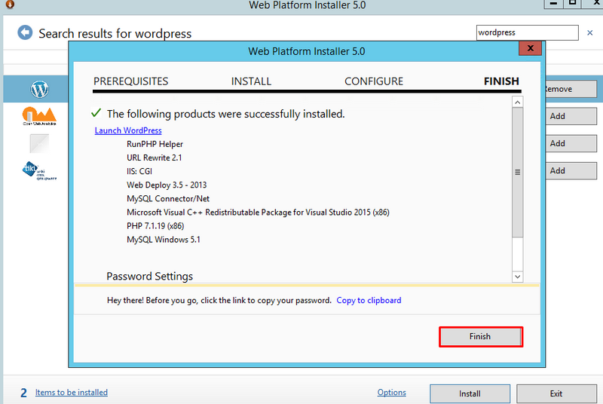The width and height of the screenshot is (603, 404).
Task: Click Add button beside Open Web Analytics
Action: [571, 116]
